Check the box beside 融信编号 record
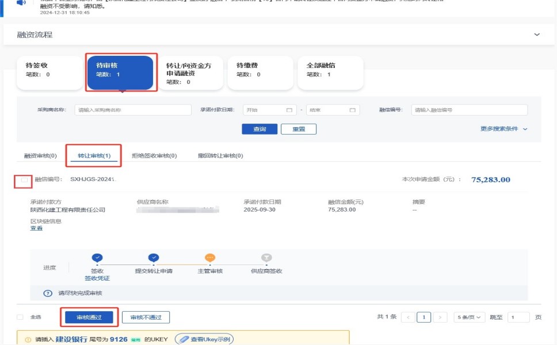The image size is (557, 345). tap(24, 180)
